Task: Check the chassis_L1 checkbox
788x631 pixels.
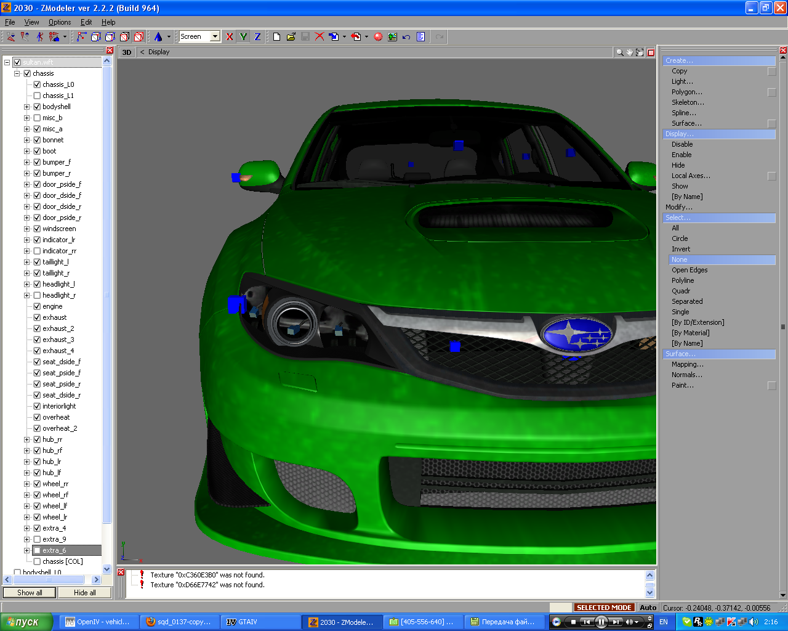Action: 37,96
